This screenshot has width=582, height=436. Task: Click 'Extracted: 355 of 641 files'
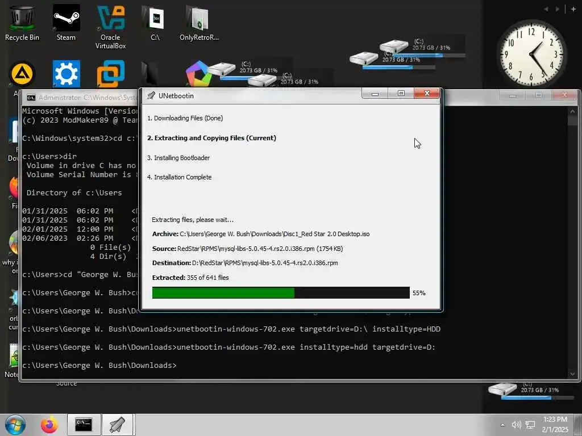pos(190,278)
